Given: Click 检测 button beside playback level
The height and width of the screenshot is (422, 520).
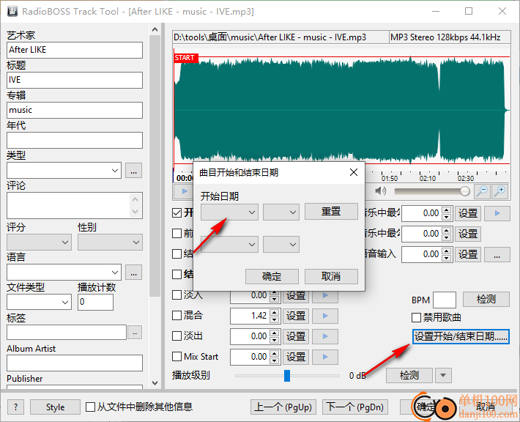Looking at the screenshot, I should (409, 376).
